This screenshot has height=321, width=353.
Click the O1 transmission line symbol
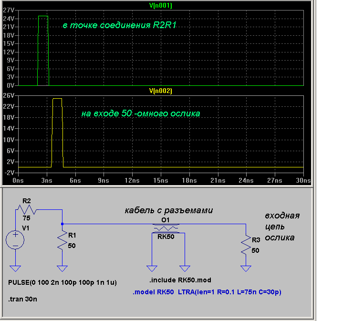click(x=166, y=228)
